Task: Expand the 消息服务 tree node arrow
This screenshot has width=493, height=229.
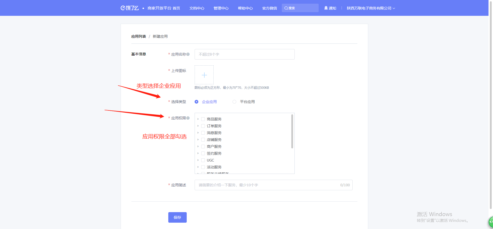Action: 198,133
